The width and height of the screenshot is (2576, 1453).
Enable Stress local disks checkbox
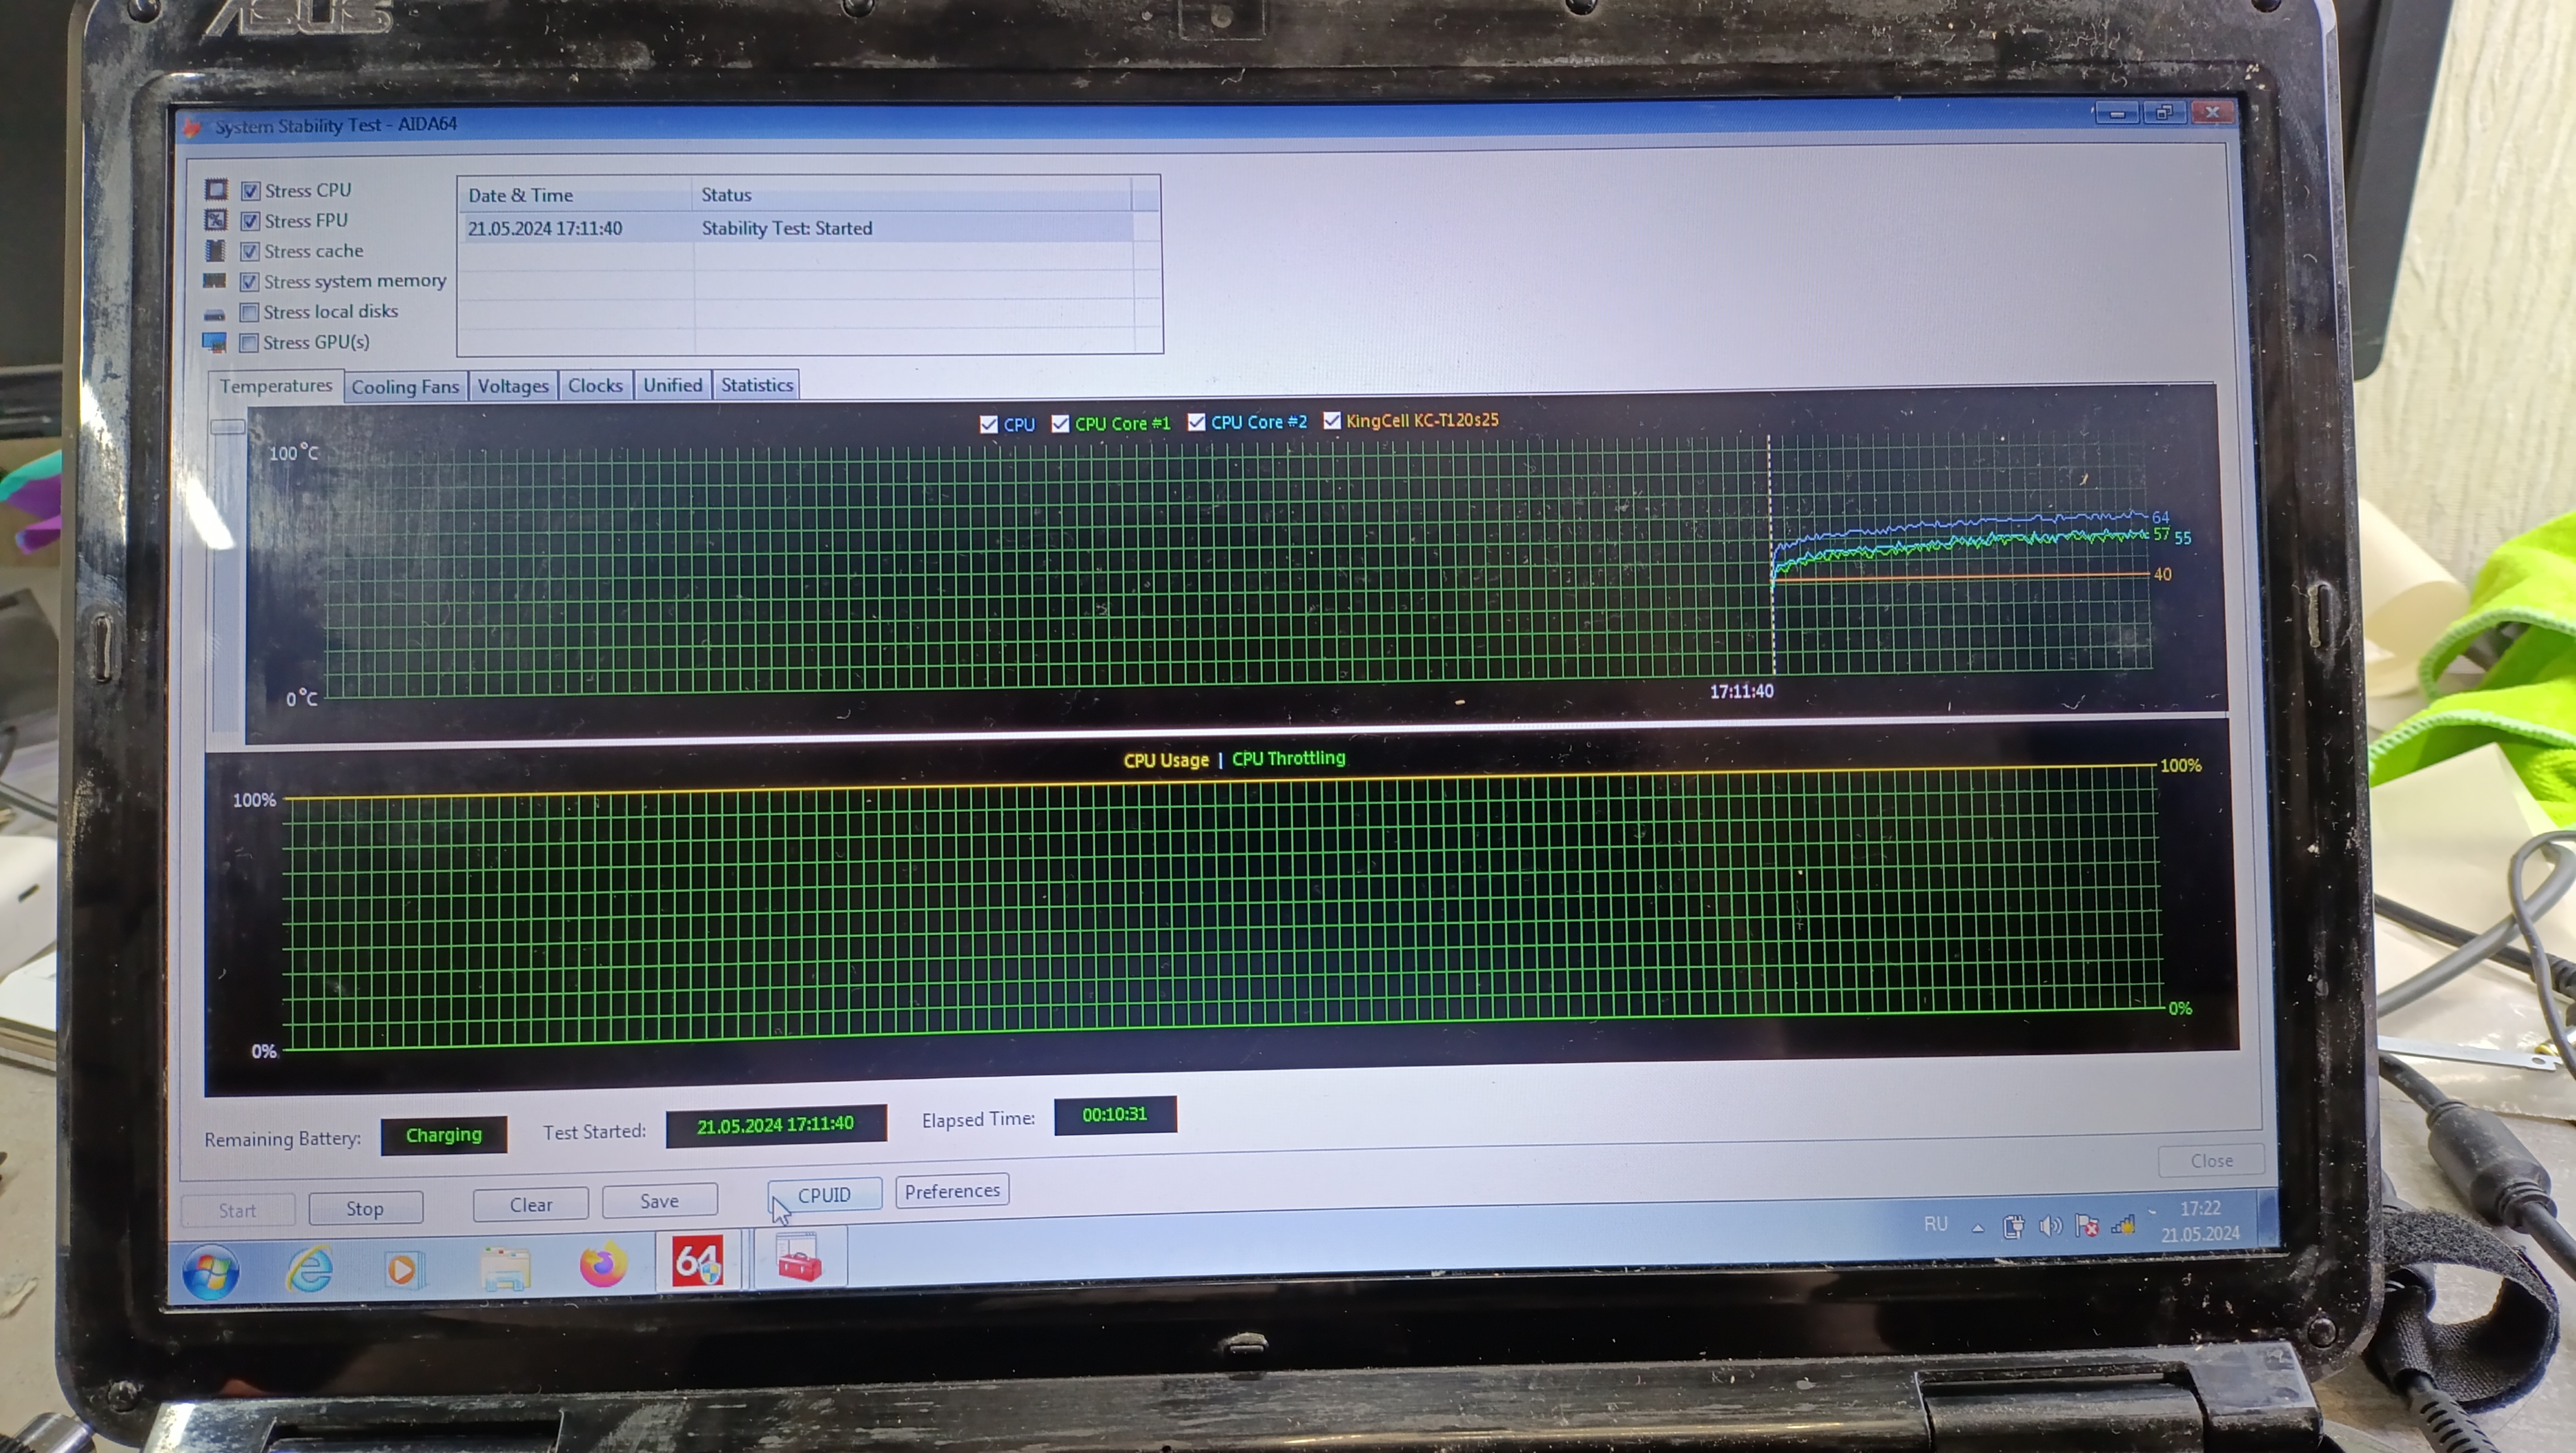[250, 312]
